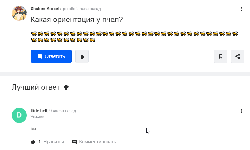Share the question via the share icon
The width and height of the screenshot is (250, 150).
coord(238,56)
